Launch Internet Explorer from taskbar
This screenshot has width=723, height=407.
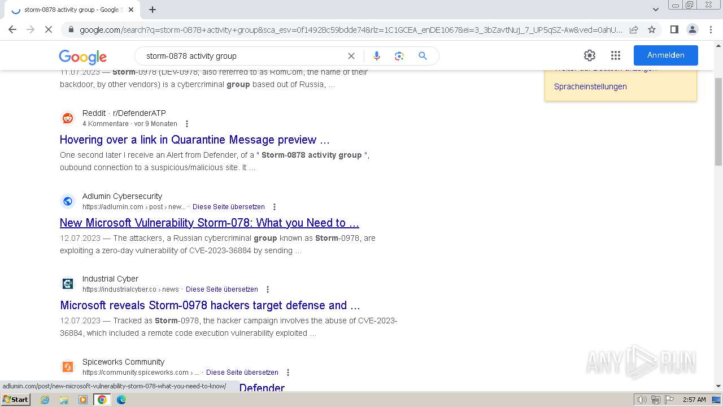point(45,400)
